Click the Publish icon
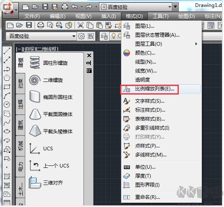The image size is (224, 207). 59,25
